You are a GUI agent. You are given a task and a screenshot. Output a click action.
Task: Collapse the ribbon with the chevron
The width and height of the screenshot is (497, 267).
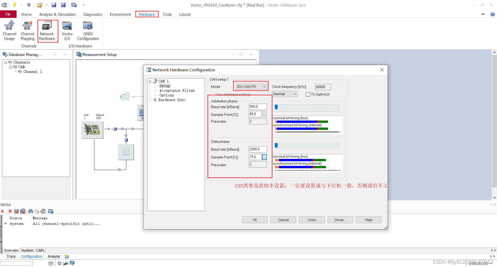483,14
